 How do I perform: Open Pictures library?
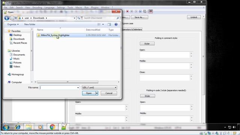[x=17, y=63]
